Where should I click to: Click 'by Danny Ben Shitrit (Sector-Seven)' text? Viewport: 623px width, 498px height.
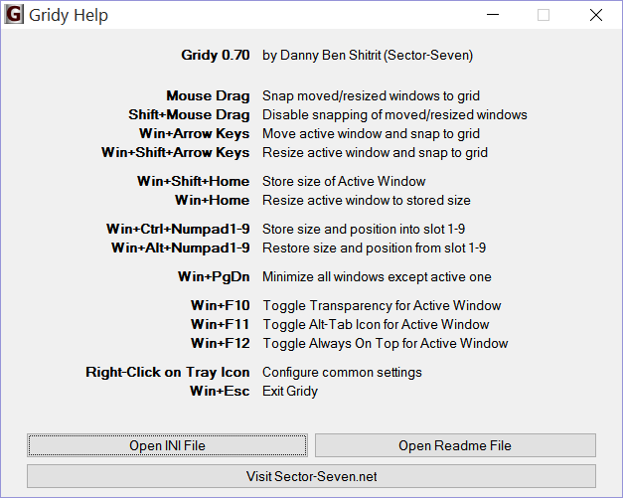368,56
